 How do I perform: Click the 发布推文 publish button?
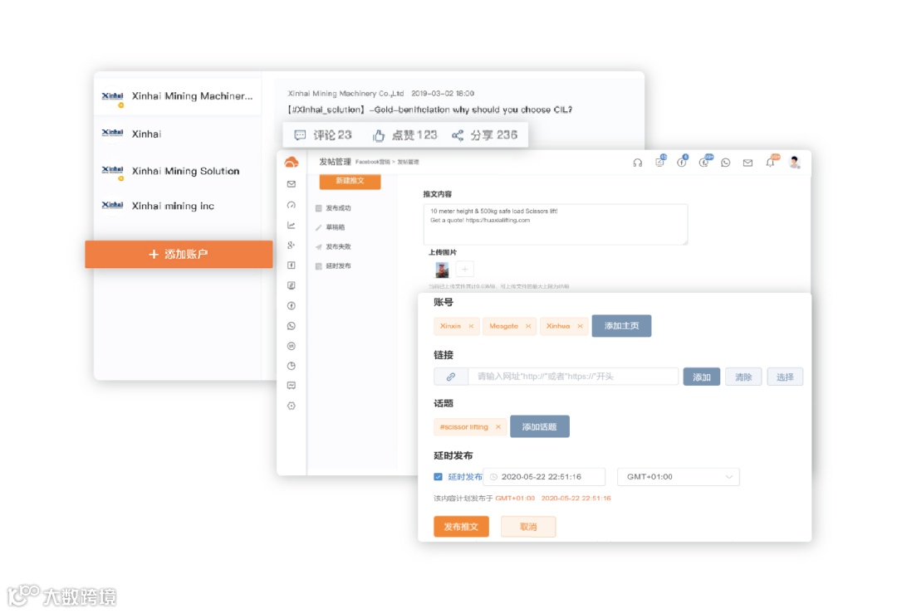[x=461, y=527]
